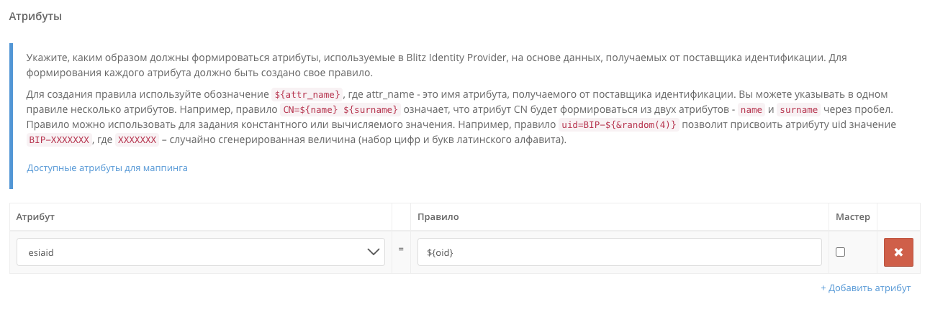Click the rule input field containing ${oid}
Image resolution: width=930 pixels, height=312 pixels.
pos(619,252)
